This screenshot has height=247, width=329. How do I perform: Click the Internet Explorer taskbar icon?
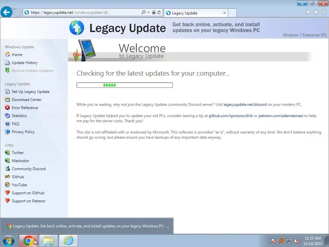pos(68,241)
